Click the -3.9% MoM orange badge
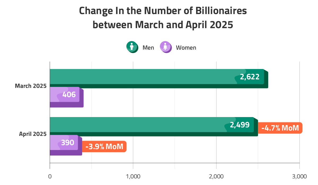The width and height of the screenshot is (318, 185). point(104,147)
